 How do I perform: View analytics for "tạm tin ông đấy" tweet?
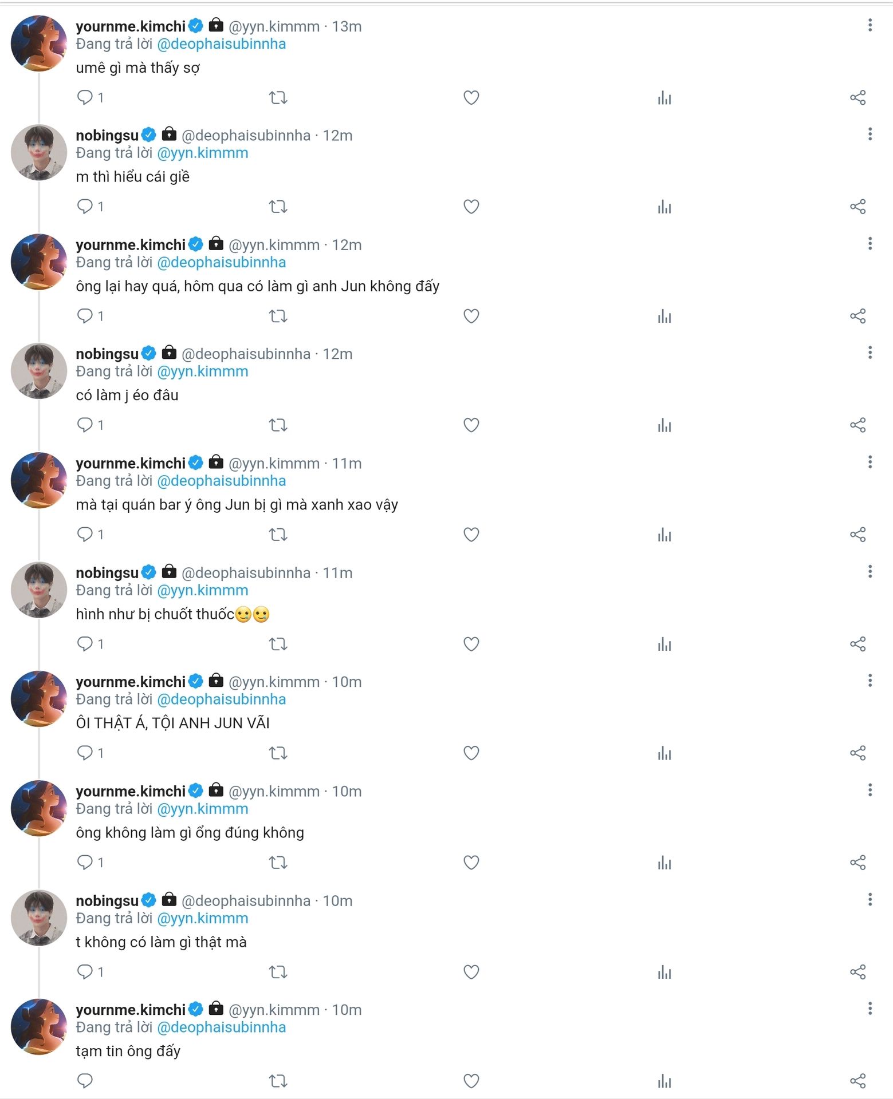pyautogui.click(x=664, y=1081)
